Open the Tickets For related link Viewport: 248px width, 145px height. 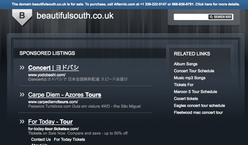(184, 85)
